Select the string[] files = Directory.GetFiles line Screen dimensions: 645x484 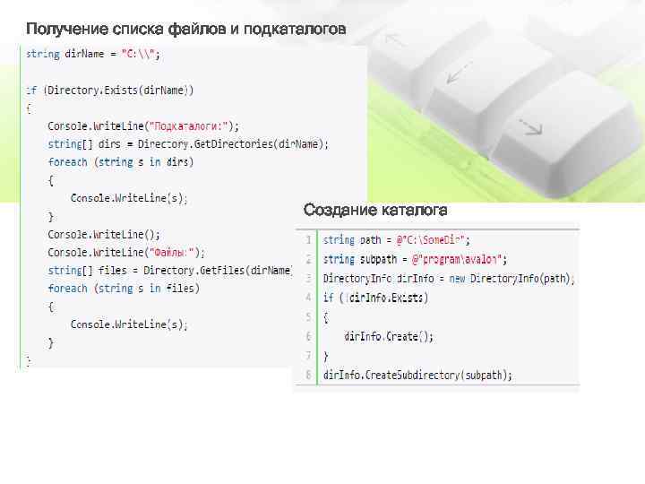click(x=170, y=271)
